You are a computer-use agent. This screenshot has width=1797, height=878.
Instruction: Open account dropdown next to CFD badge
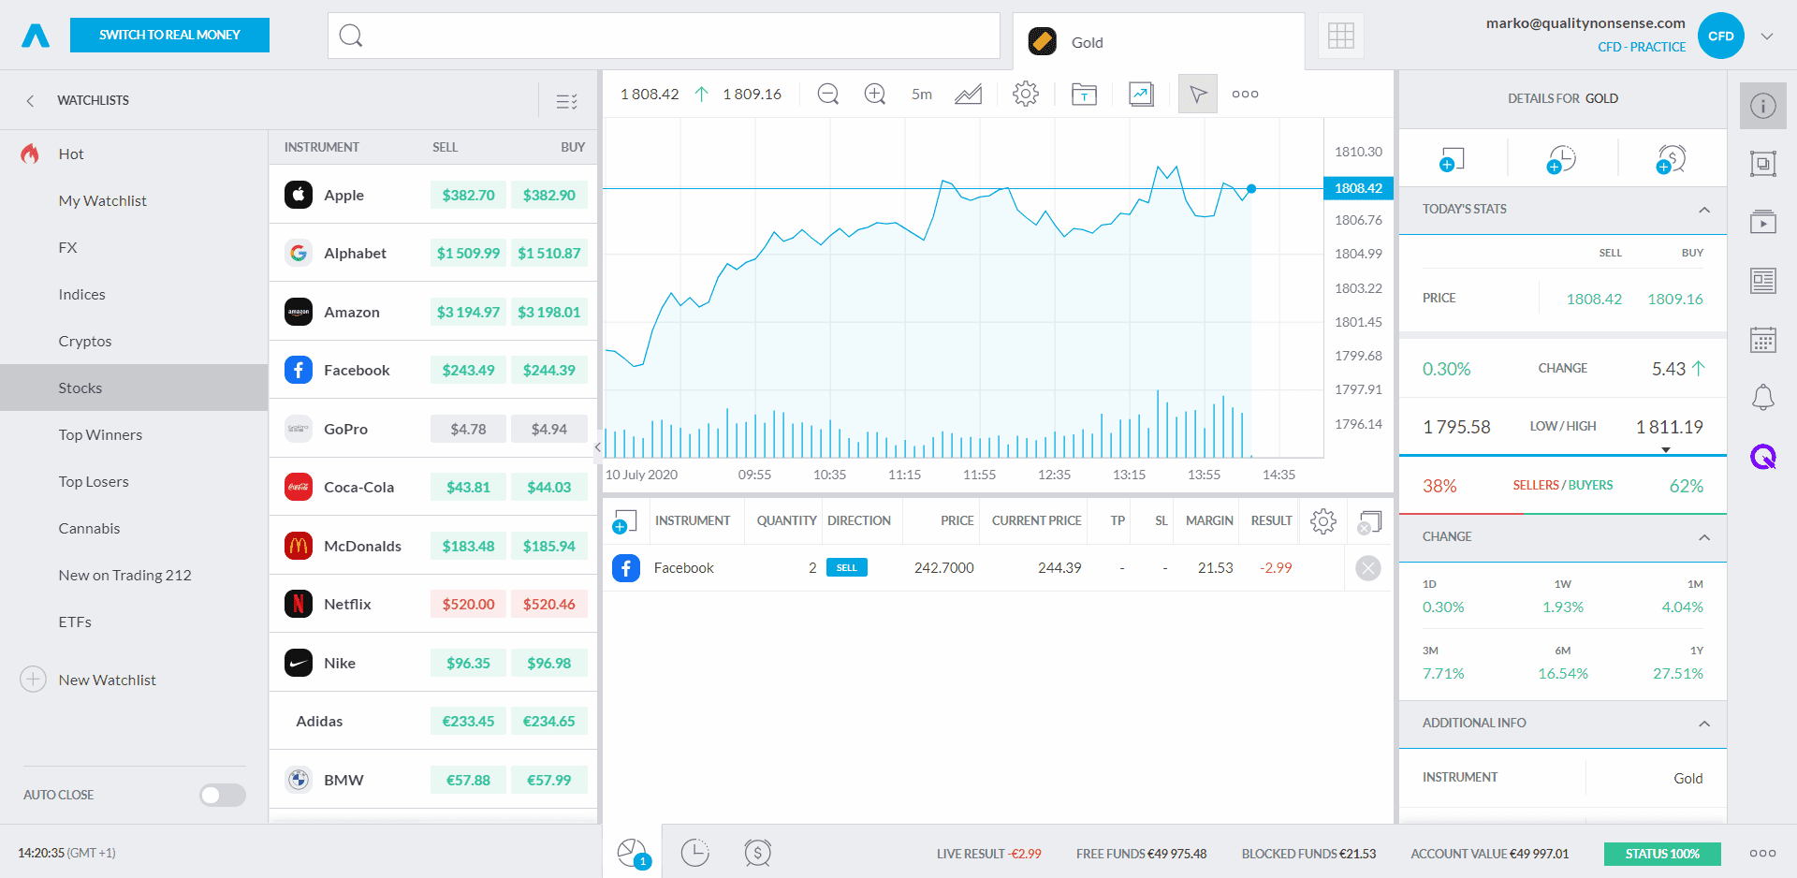coord(1766,37)
